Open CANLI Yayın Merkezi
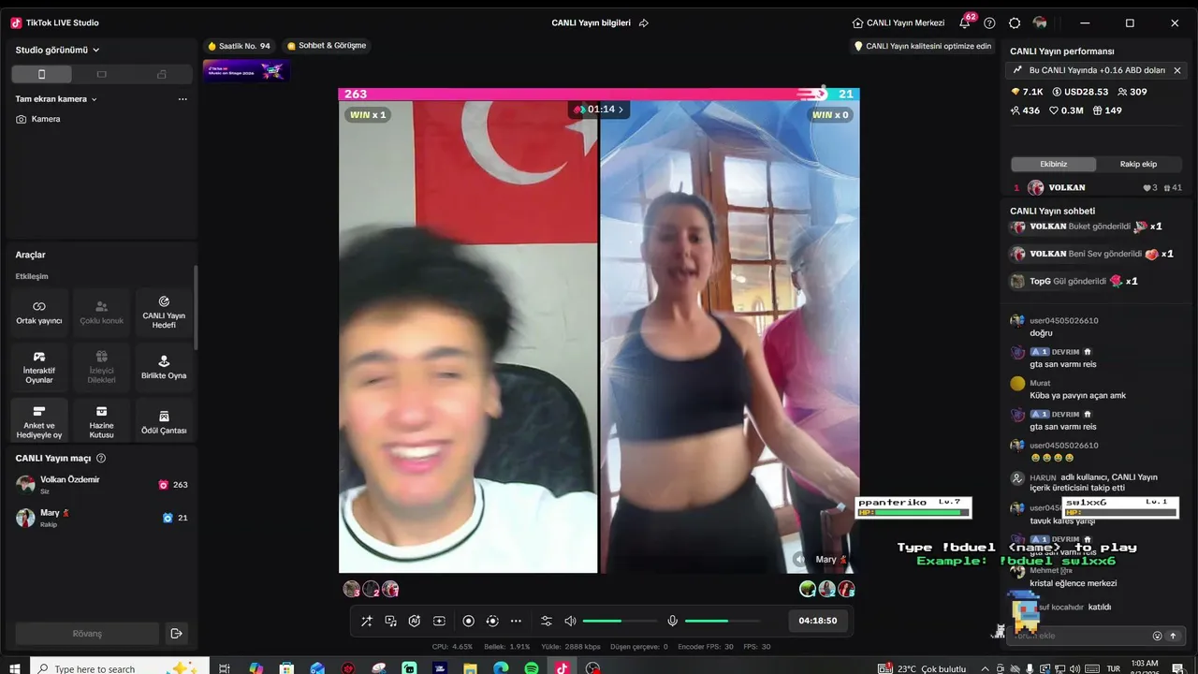The height and width of the screenshot is (674, 1198). [x=898, y=22]
